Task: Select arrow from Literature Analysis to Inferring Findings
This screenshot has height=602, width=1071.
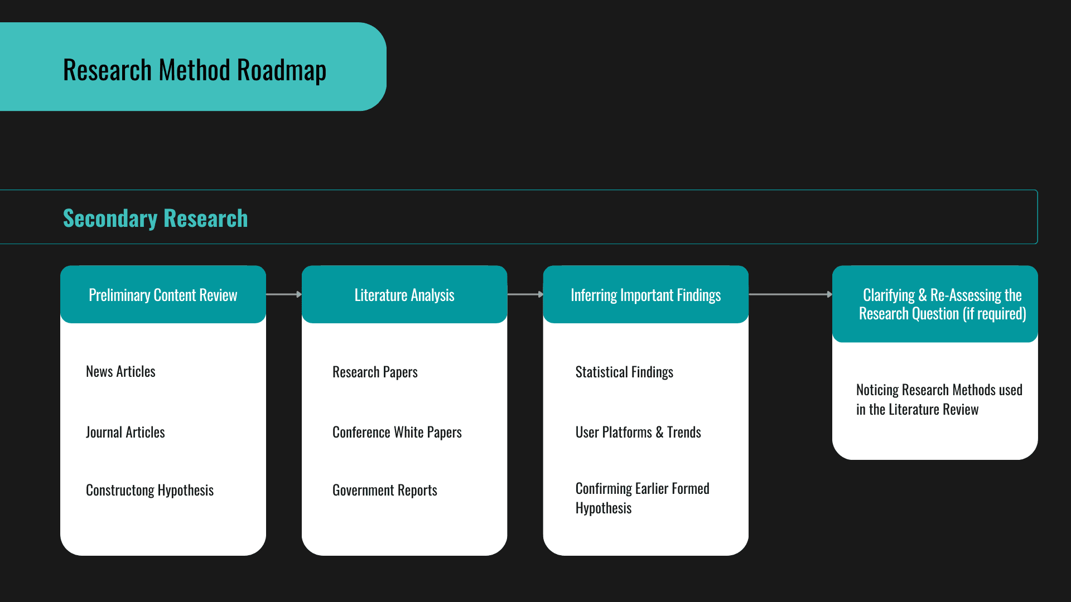Action: coord(525,294)
